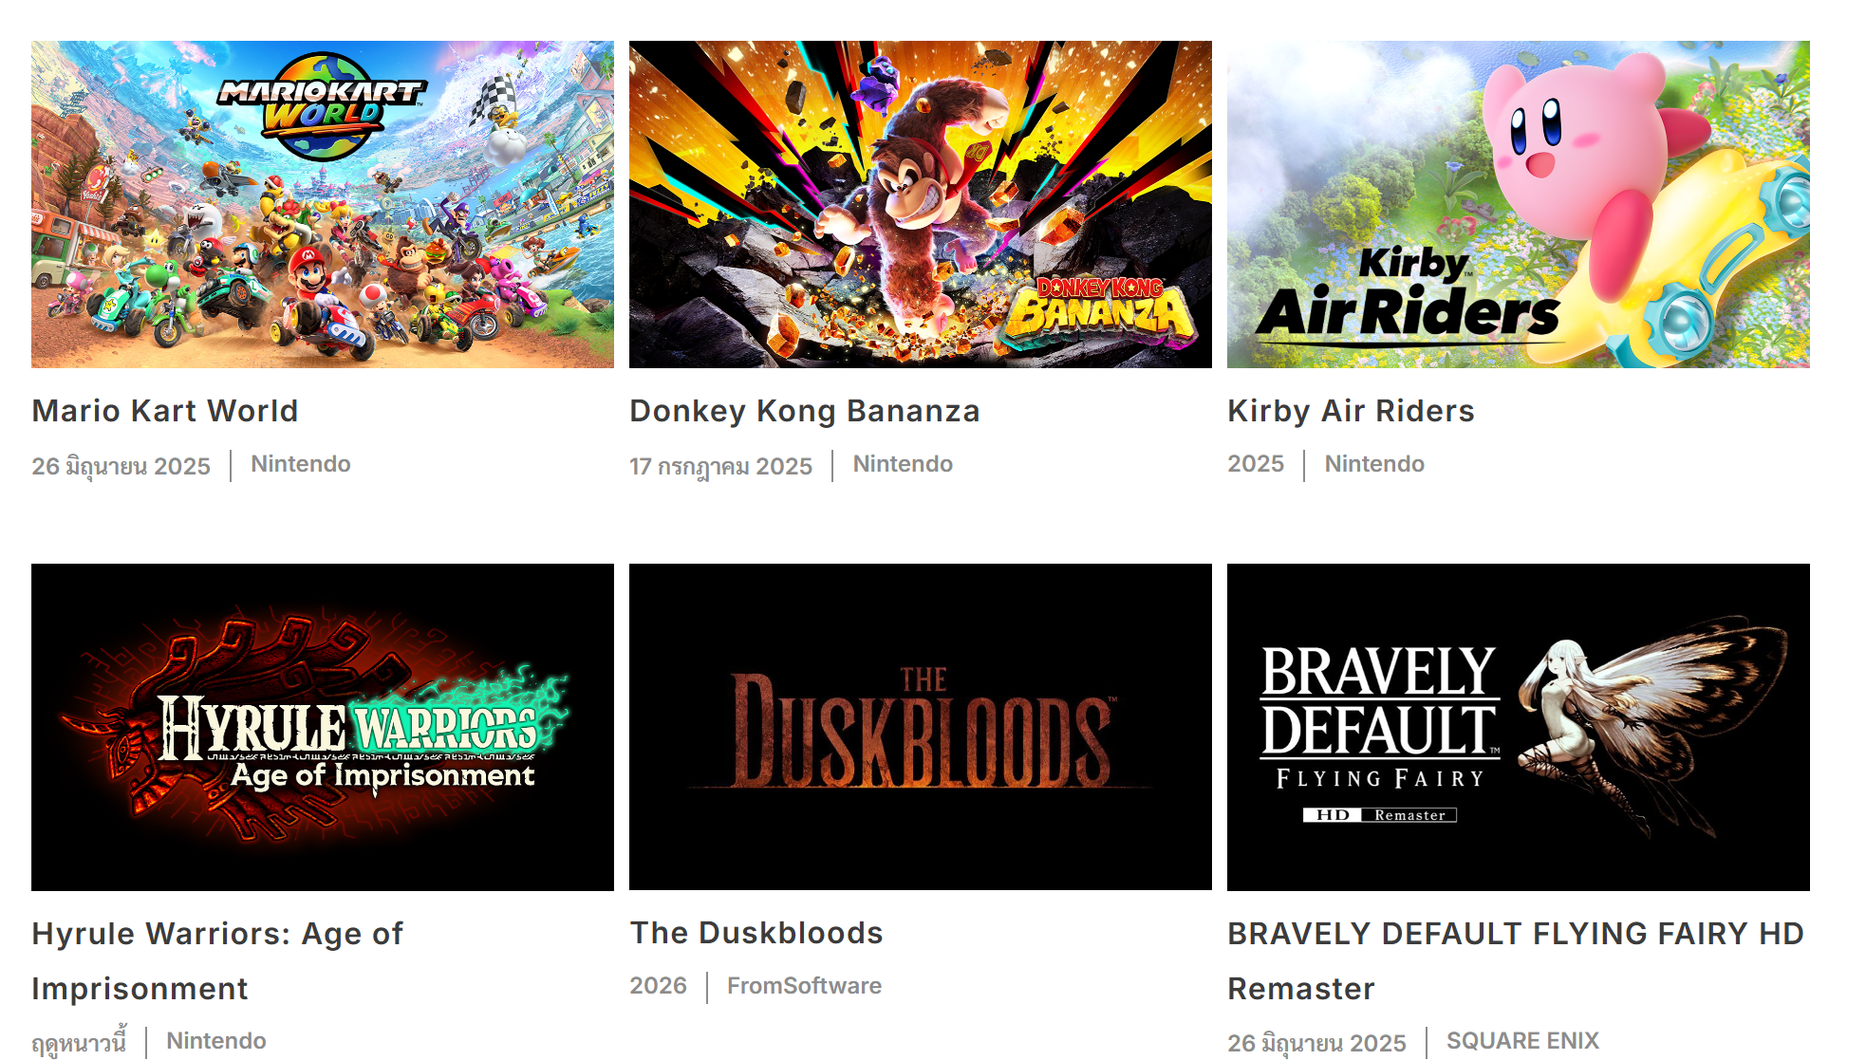The width and height of the screenshot is (1866, 1060).
Task: Click the 26 มิถุนายน 2025 date under Mario Kart
Action: (x=121, y=466)
